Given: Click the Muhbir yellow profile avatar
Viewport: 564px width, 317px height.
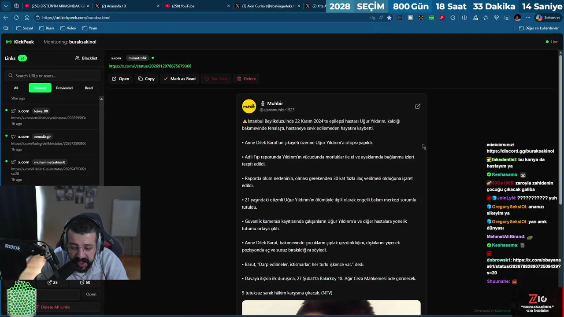Looking at the screenshot, I should 249,106.
